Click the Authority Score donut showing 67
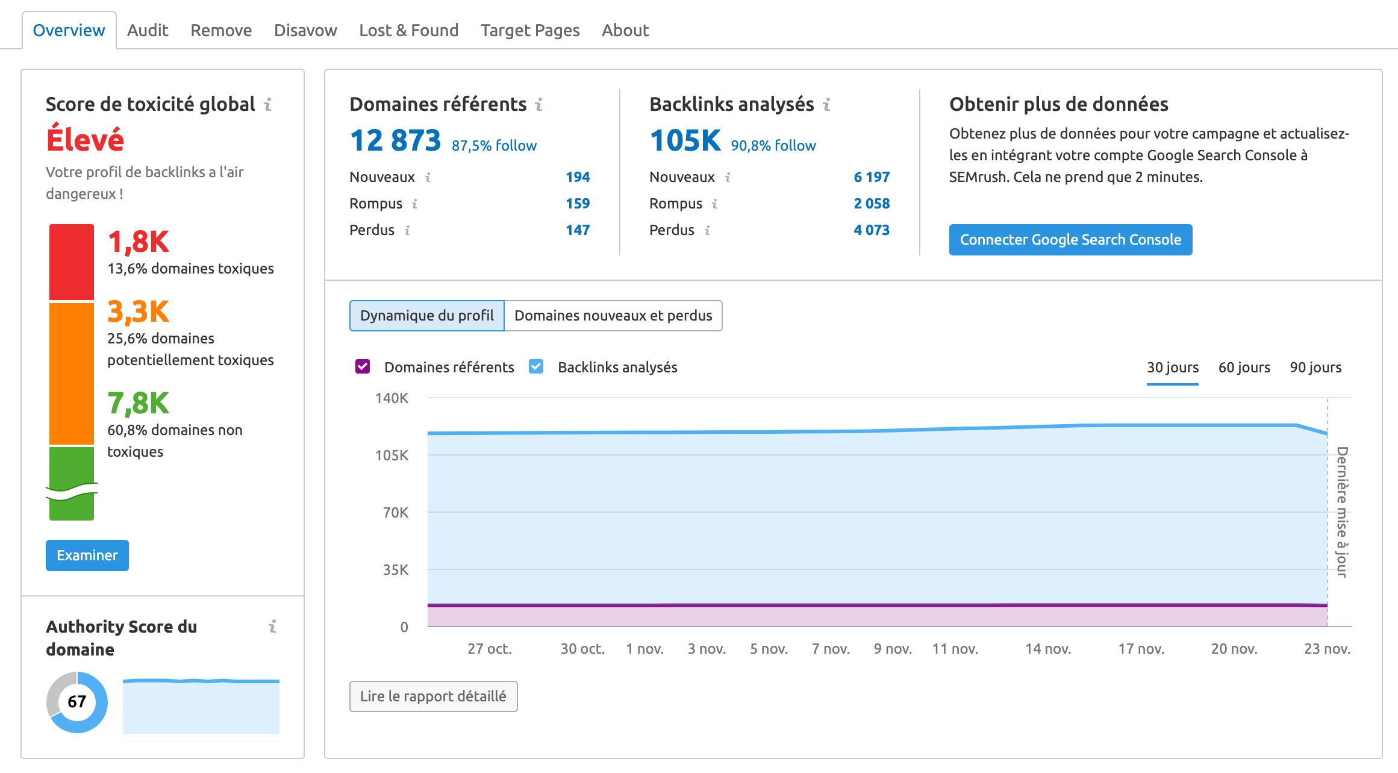1398x773 pixels. (76, 702)
